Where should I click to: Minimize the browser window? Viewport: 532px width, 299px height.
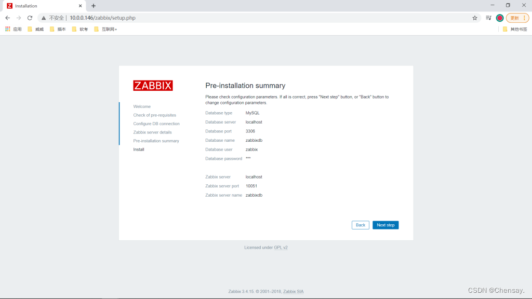coord(493,5)
